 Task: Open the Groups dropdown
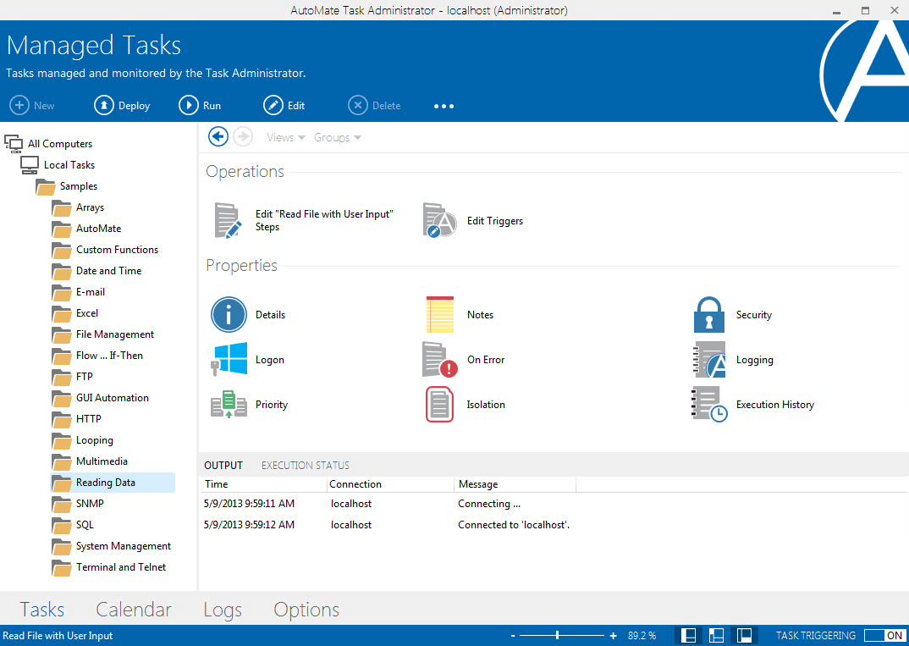[337, 136]
